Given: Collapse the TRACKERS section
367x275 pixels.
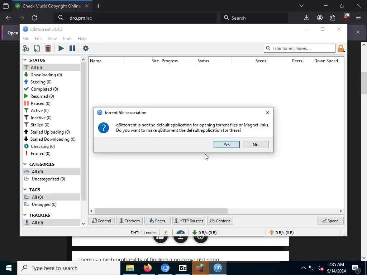Looking at the screenshot, I should click(x=25, y=215).
